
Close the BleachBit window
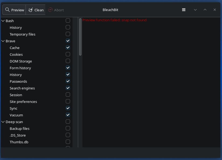click(x=215, y=10)
